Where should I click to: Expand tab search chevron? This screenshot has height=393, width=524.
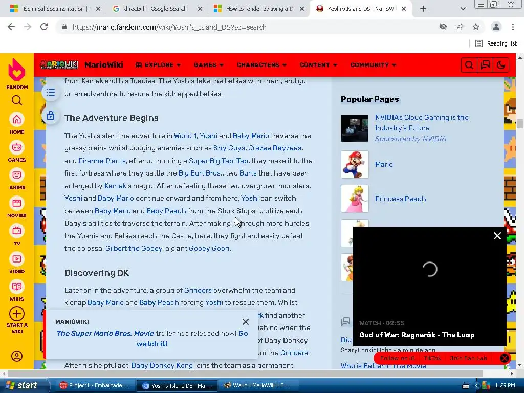463,9
